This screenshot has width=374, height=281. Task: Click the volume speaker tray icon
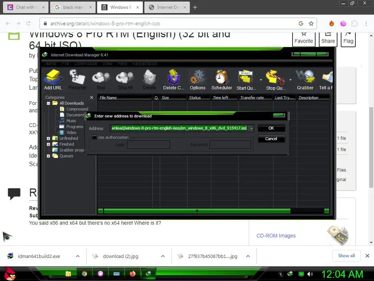[x=310, y=274]
